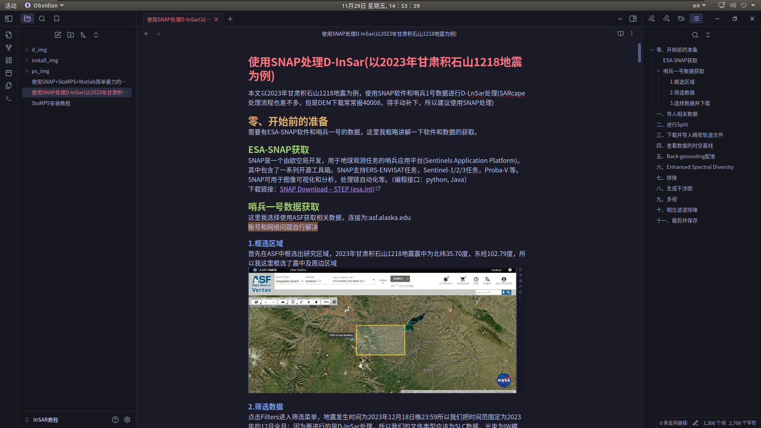Change sort order icon in file explorer
The width and height of the screenshot is (761, 428).
click(x=83, y=35)
